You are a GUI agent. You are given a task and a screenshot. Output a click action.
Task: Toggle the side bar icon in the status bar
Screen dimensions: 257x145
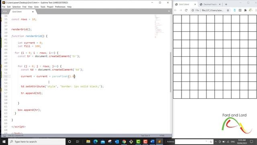click(x=4, y=136)
